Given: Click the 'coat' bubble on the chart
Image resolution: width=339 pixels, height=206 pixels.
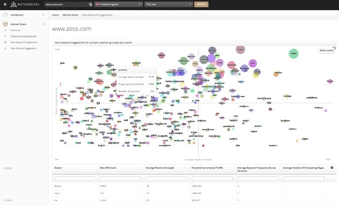Looking at the screenshot, I should click(219, 62).
